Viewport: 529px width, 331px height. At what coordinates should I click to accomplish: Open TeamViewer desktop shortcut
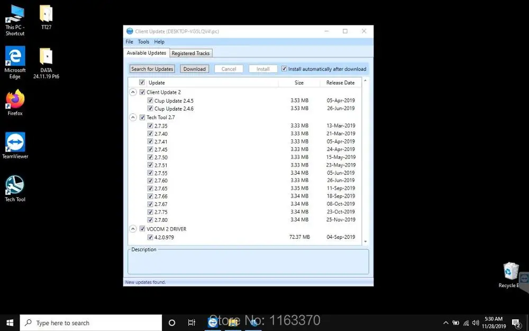[x=15, y=146]
